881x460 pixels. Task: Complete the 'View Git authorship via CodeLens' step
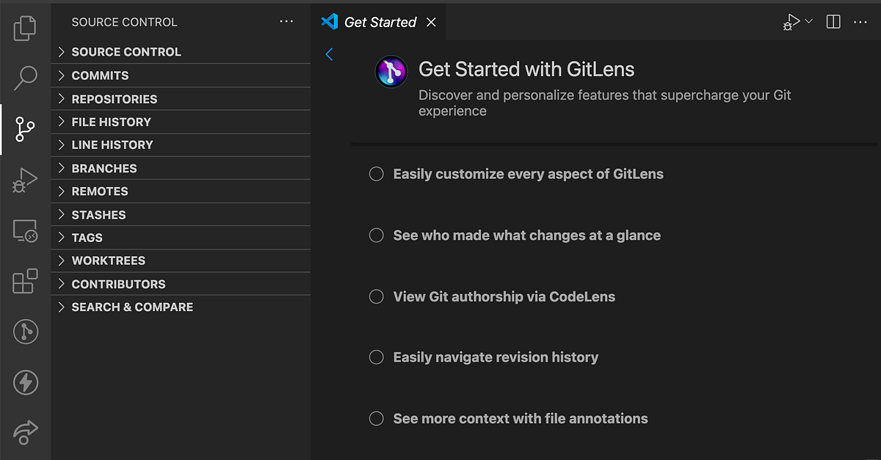pos(376,296)
